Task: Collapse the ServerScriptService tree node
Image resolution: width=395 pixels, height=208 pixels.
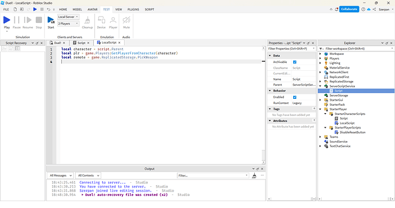Action: [x=321, y=86]
